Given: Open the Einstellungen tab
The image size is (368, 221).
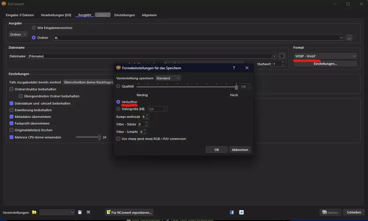Looking at the screenshot, I should click(125, 15).
